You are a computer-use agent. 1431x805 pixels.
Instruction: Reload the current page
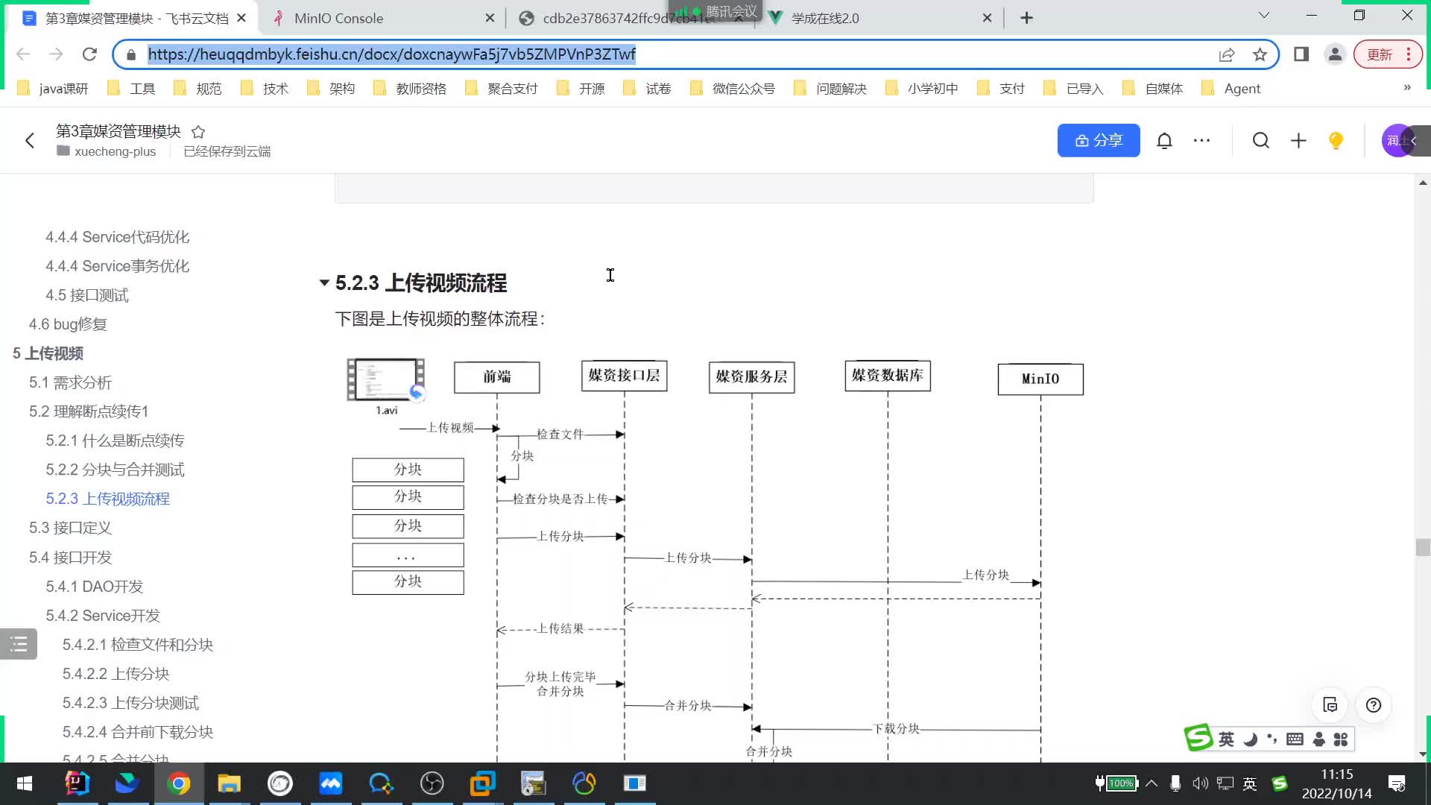tap(89, 54)
